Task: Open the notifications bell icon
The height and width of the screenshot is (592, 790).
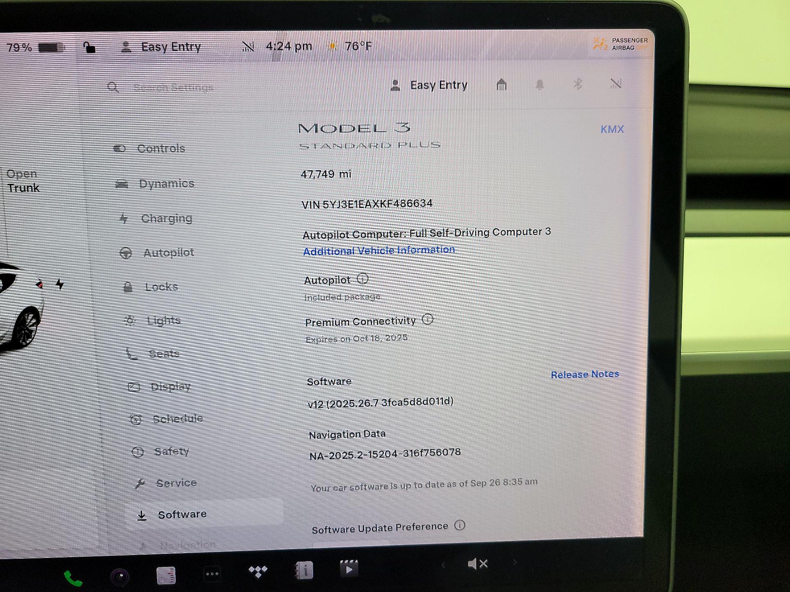Action: pyautogui.click(x=539, y=85)
